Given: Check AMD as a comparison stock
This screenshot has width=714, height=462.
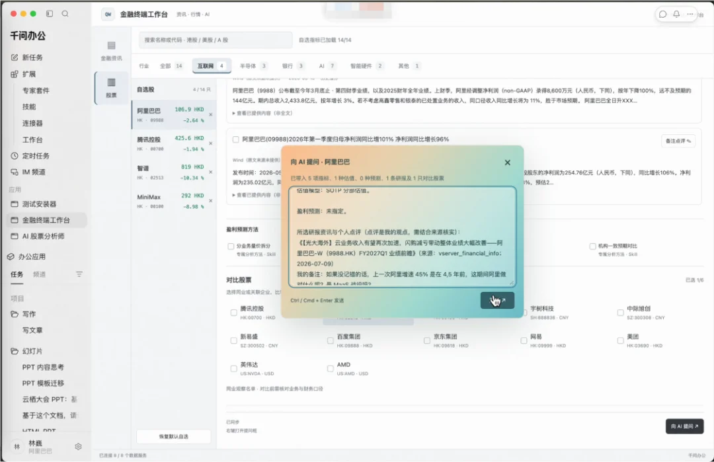Looking at the screenshot, I should point(330,369).
